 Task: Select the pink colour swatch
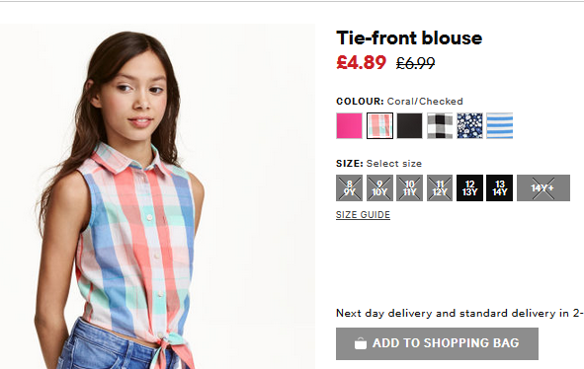[x=349, y=125]
